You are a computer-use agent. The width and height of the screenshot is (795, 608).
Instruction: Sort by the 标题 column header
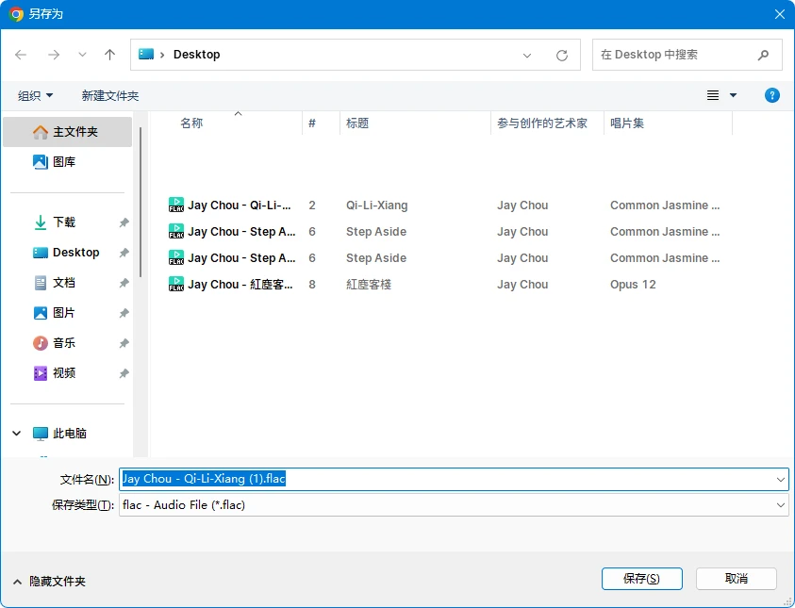pyautogui.click(x=357, y=123)
